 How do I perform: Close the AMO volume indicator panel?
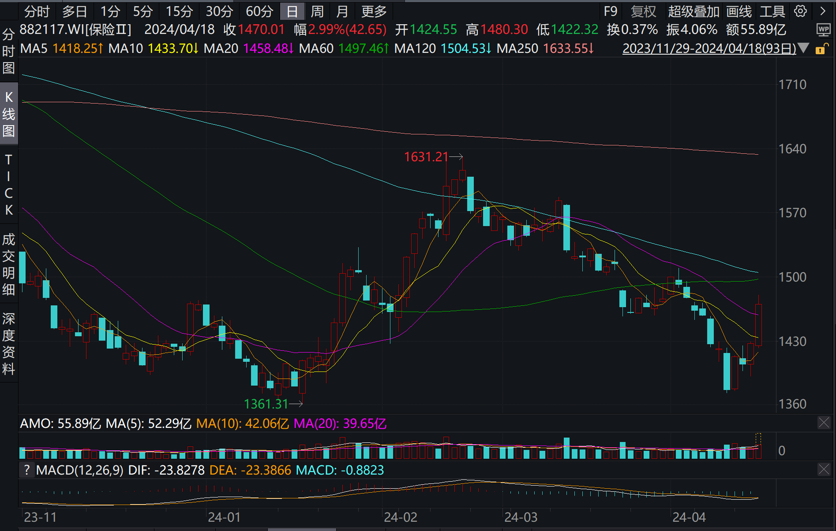click(824, 423)
